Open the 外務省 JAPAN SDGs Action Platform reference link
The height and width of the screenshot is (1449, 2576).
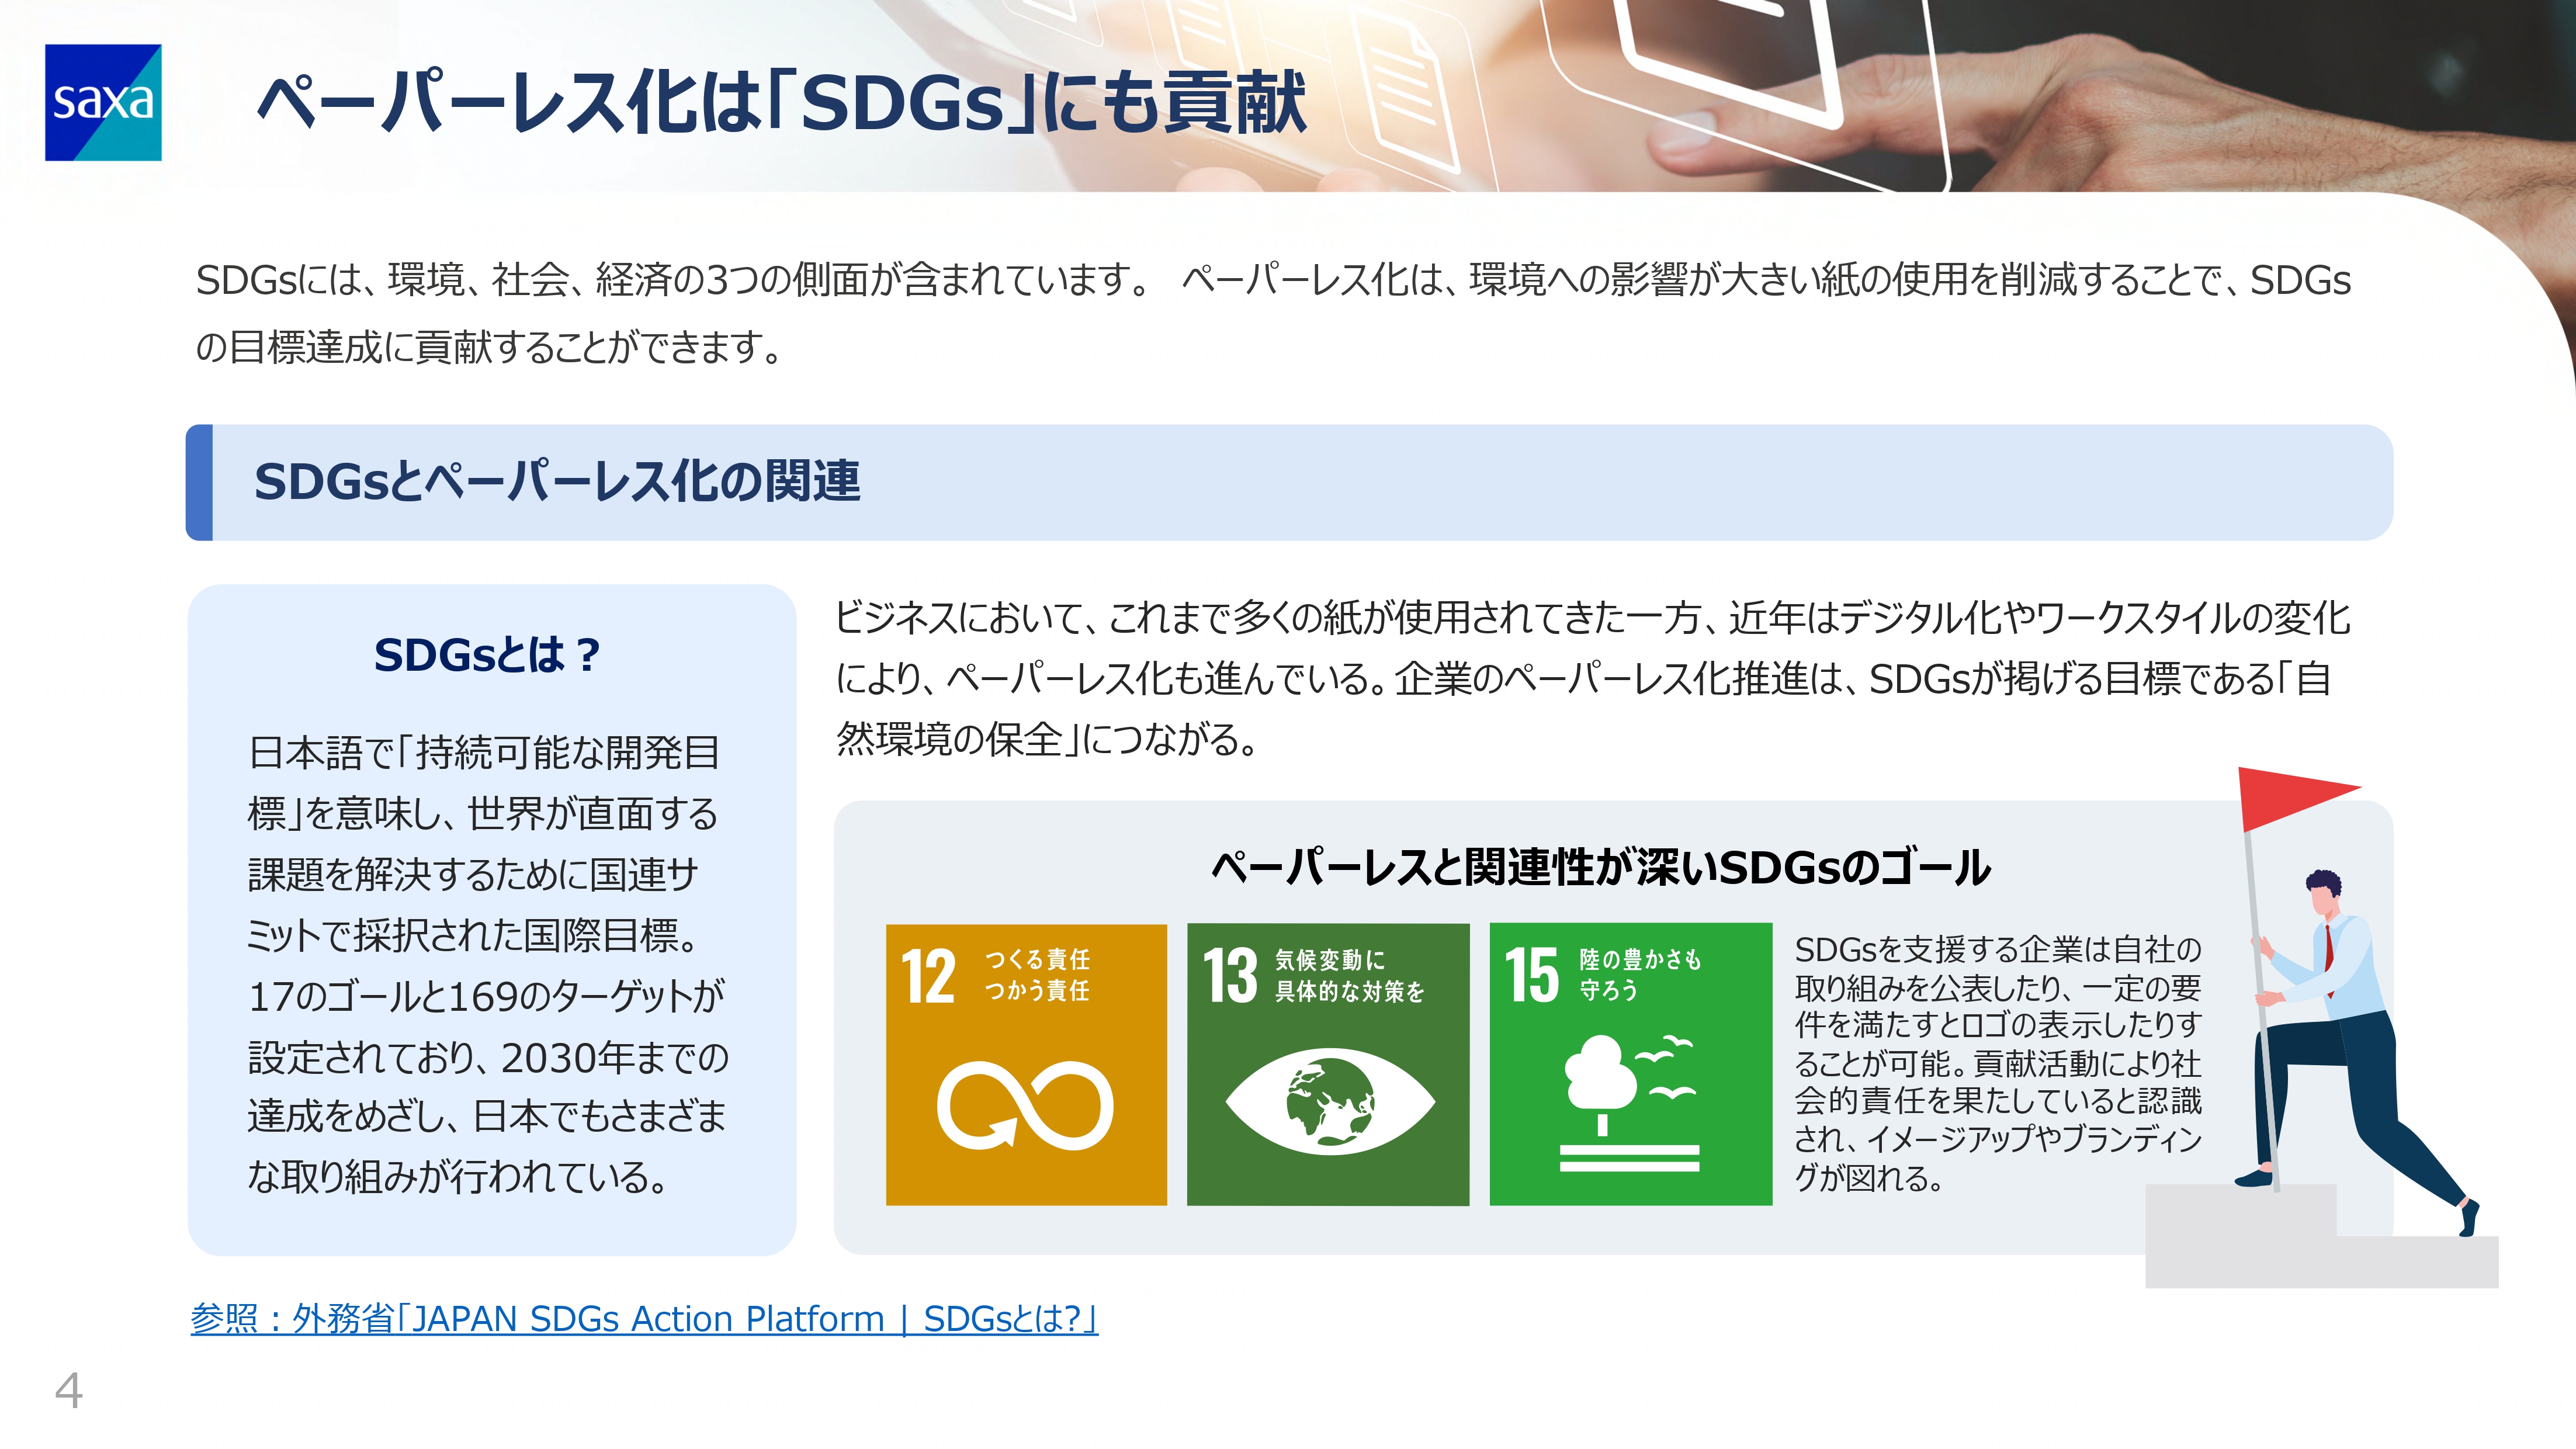coord(644,1318)
